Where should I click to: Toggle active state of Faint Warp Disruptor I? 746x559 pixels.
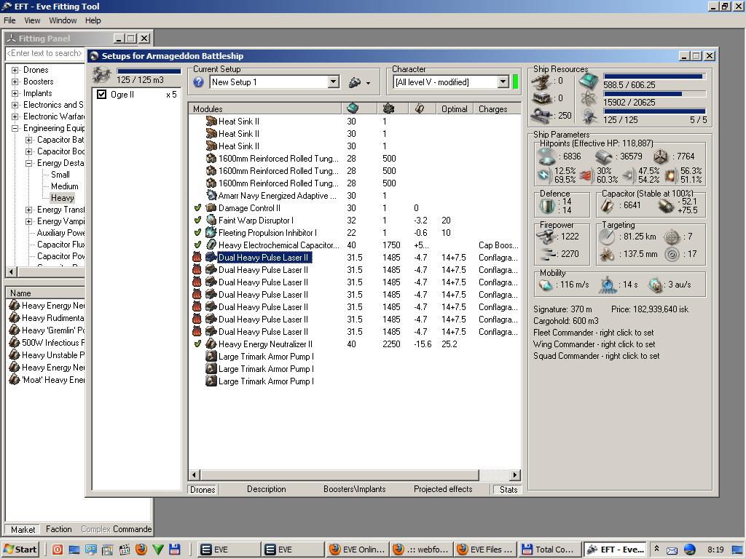point(197,220)
